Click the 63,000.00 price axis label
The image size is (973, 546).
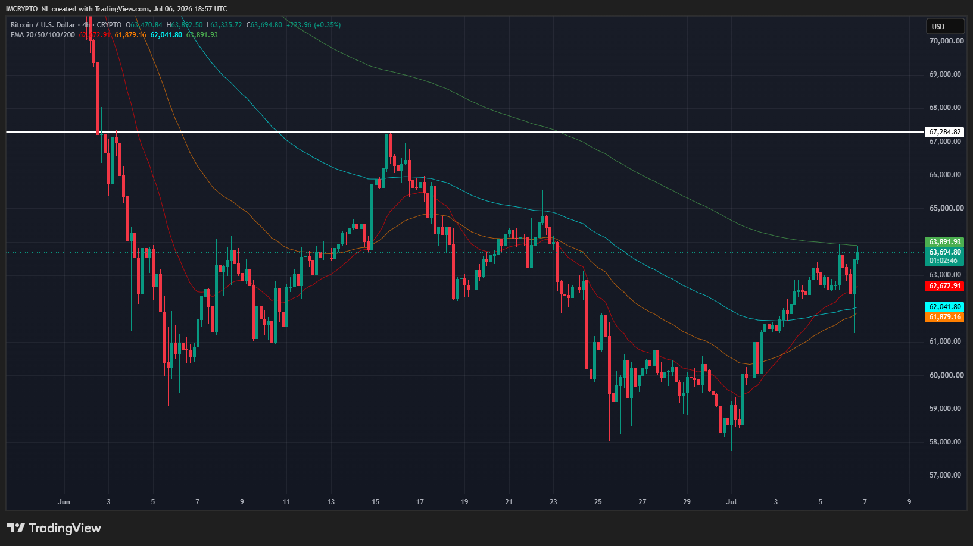[945, 275]
